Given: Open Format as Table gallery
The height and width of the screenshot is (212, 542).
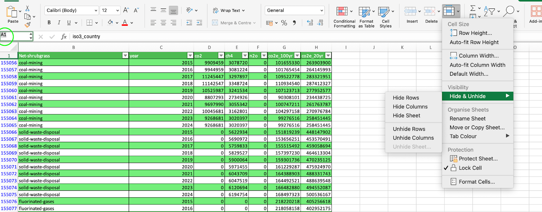Looking at the screenshot, I should [x=366, y=17].
